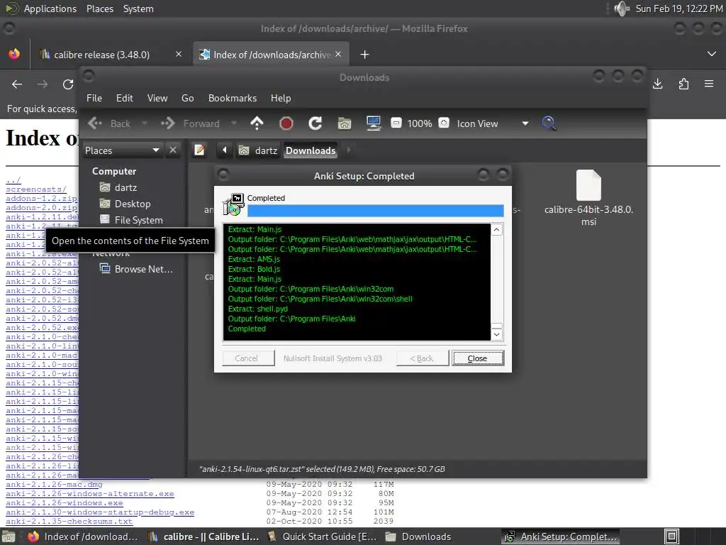726x545 pixels.
Task: Close the Places sidebar pane
Action: tap(173, 150)
